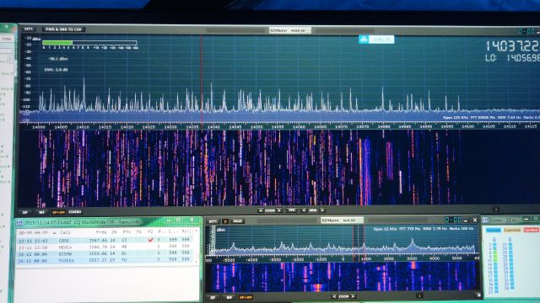Increase main spectrum zoom with right arrow
Screen dimensions: 540x303
pos(279,210)
